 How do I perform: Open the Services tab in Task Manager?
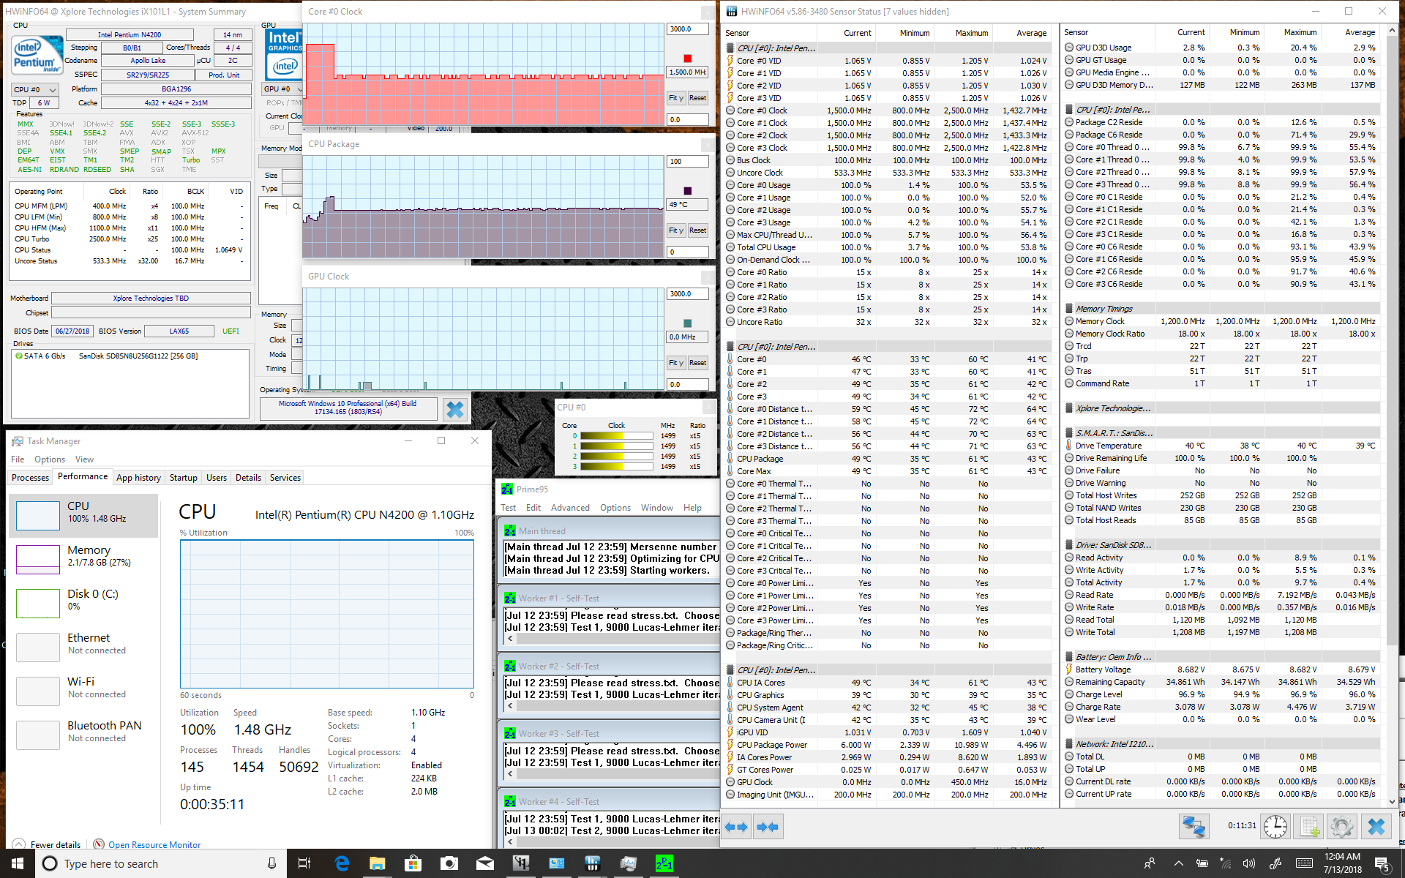[285, 478]
